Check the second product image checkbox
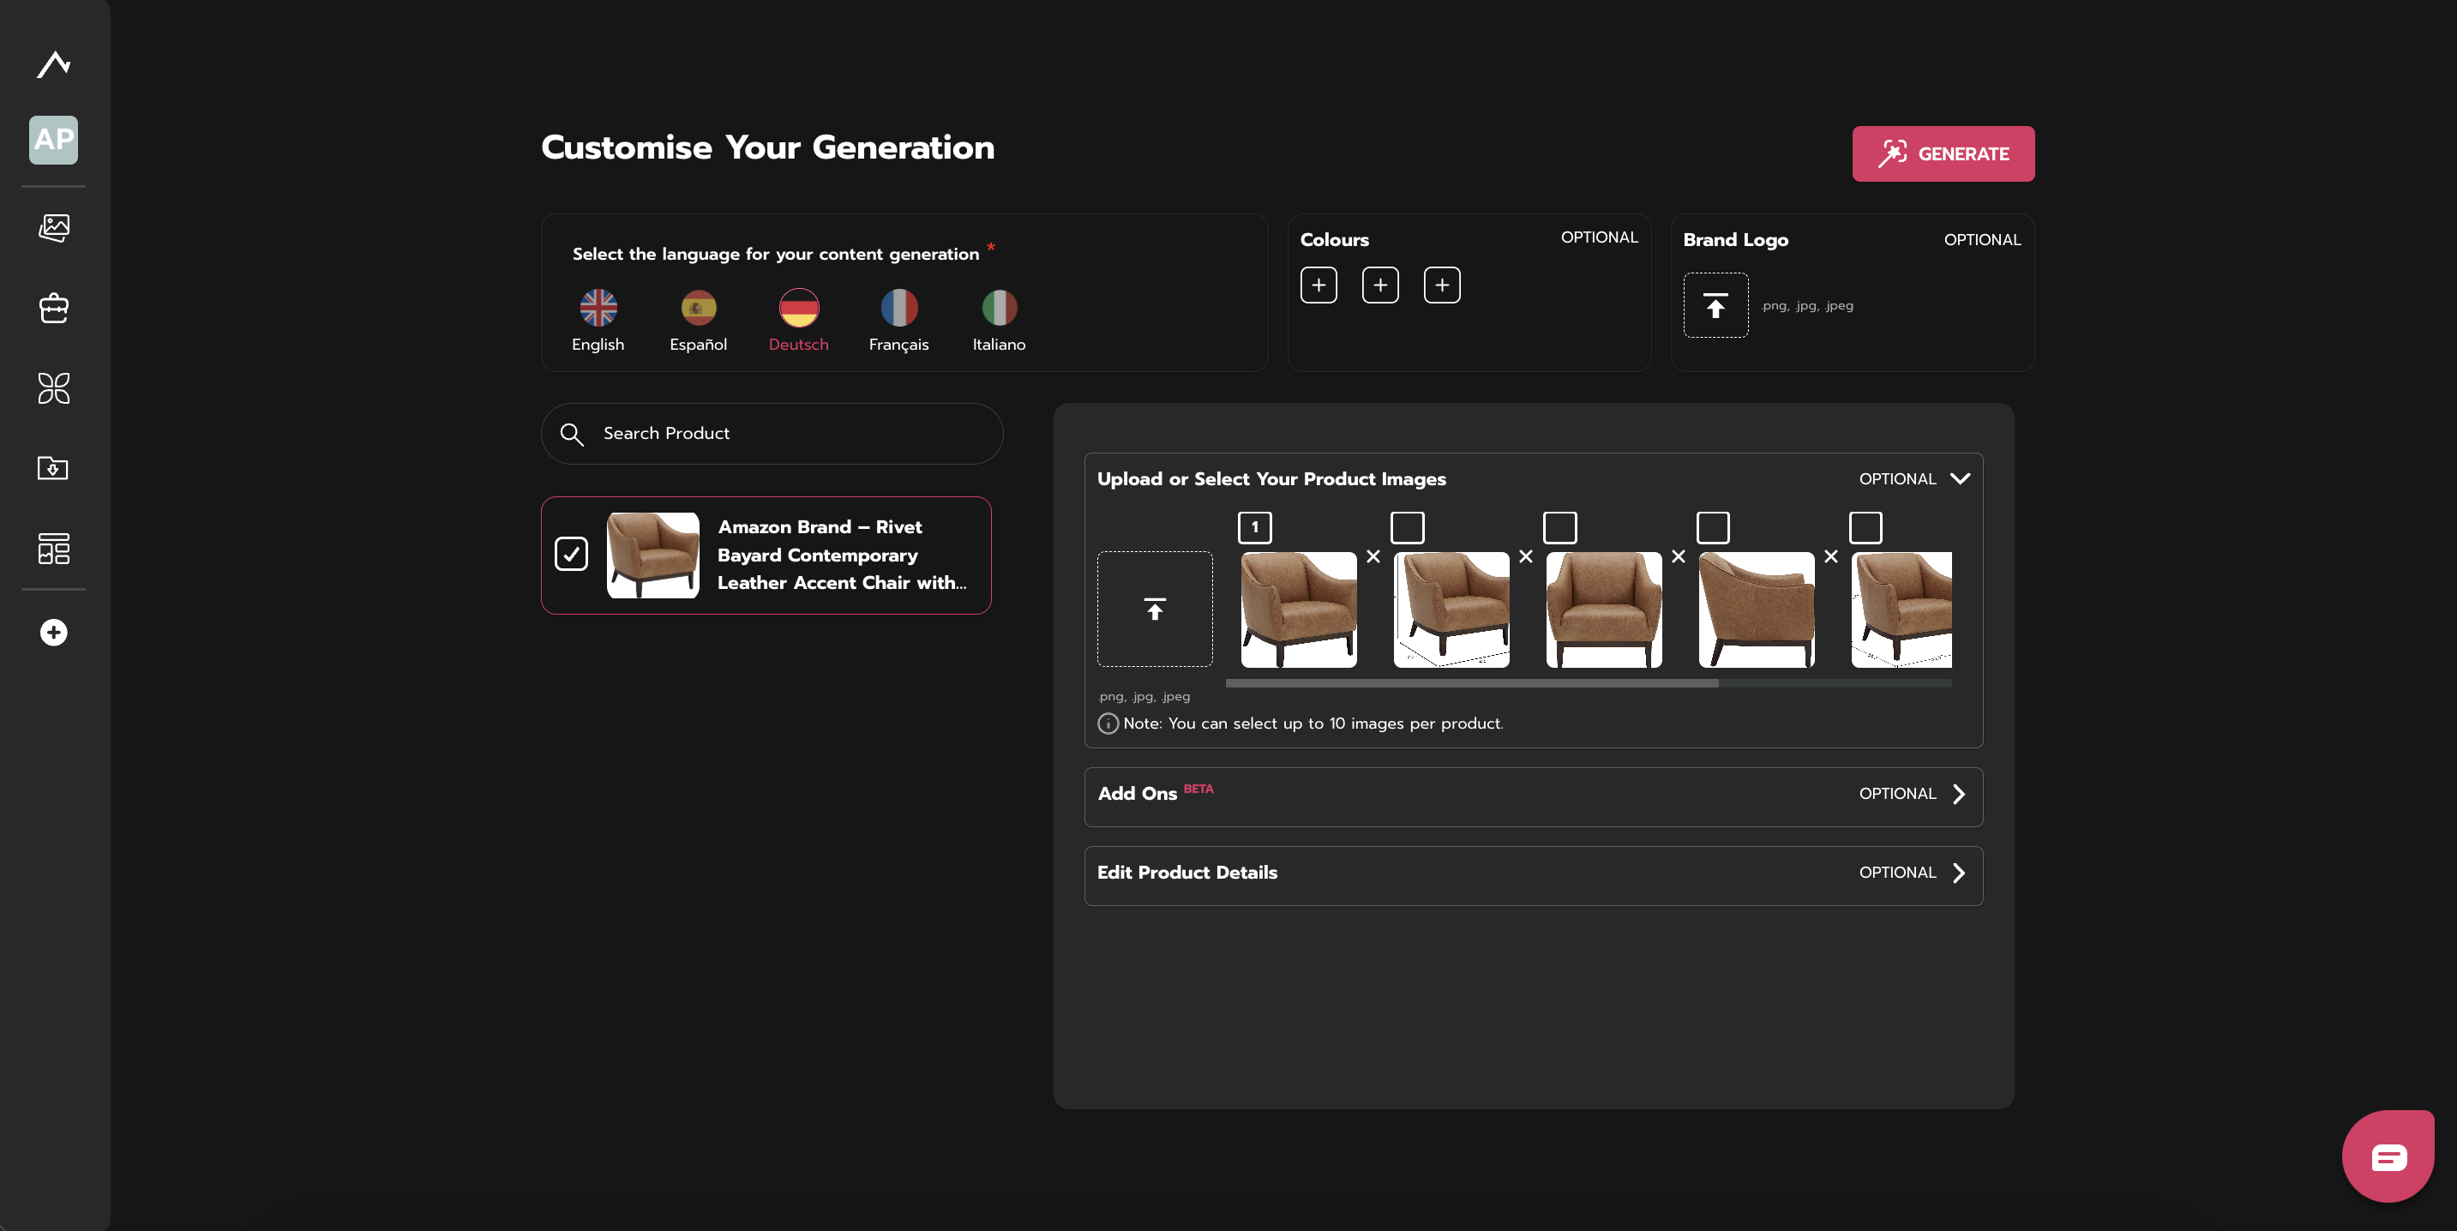The width and height of the screenshot is (2457, 1231). (x=1407, y=527)
